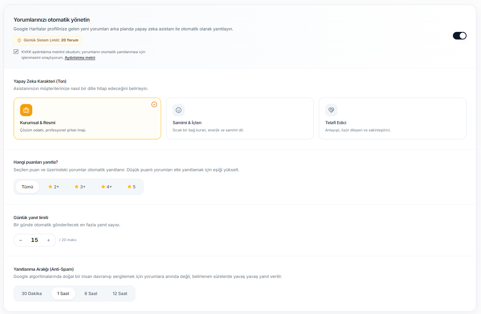The image size is (481, 314).
Task: Click the star icon on the 2+ option
Action: point(50,187)
